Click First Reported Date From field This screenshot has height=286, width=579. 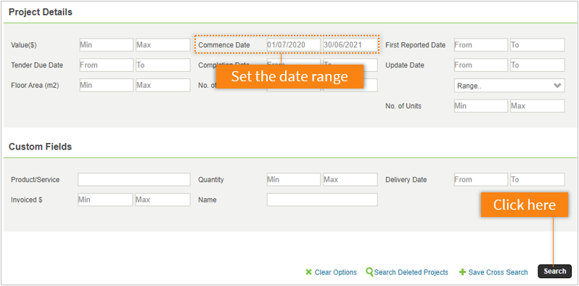pyautogui.click(x=481, y=45)
